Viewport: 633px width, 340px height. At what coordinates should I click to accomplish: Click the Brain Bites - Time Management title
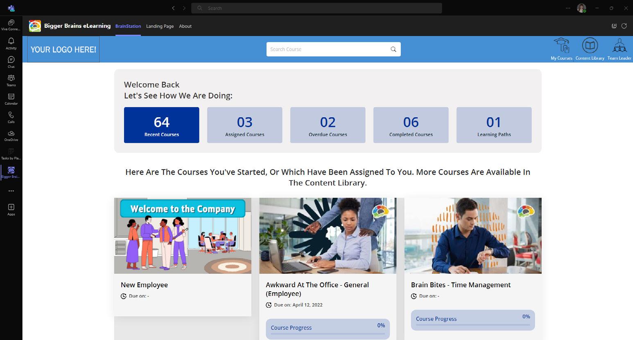coord(461,285)
